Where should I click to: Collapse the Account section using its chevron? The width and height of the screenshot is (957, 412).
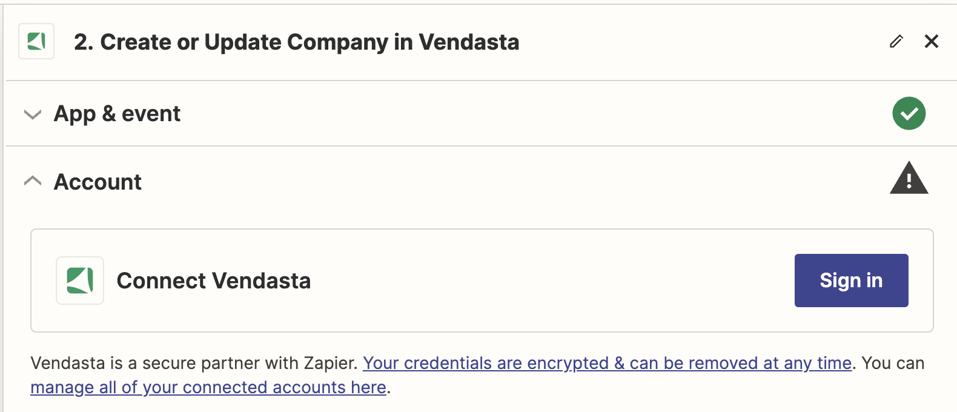[x=33, y=181]
